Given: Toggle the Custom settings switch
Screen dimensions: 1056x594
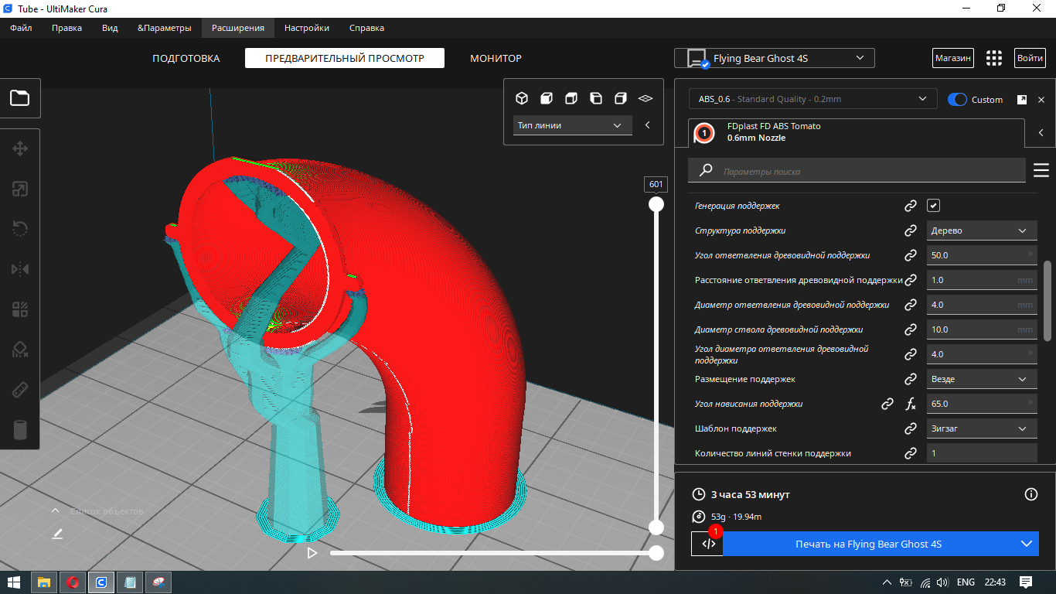Looking at the screenshot, I should coord(957,100).
